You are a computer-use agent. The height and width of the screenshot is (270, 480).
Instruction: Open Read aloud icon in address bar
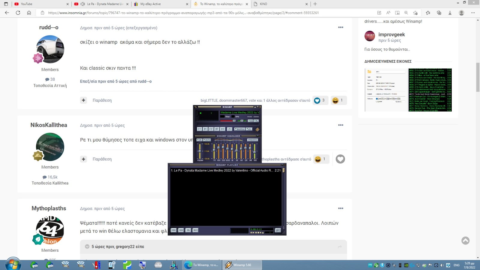(x=388, y=13)
